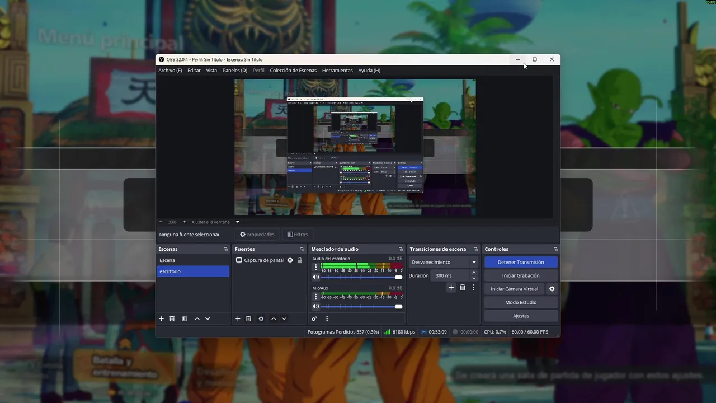Open scene filters icon in Escenas toolbar
716x403 pixels.
184,318
